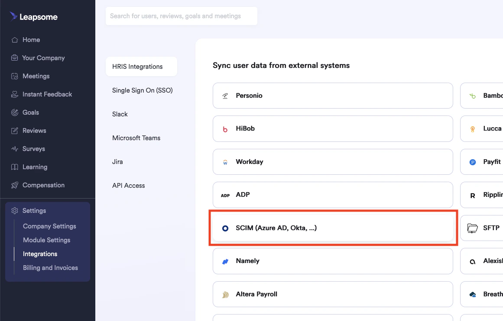Click Sync user data from external systems heading
Viewport: 503px width, 321px height.
(x=281, y=65)
